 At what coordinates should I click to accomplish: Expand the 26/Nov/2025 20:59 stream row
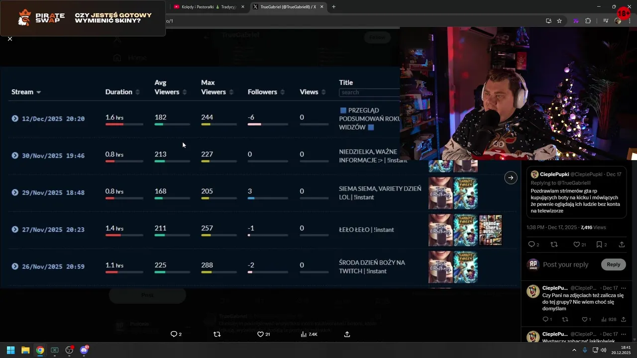[15, 267]
